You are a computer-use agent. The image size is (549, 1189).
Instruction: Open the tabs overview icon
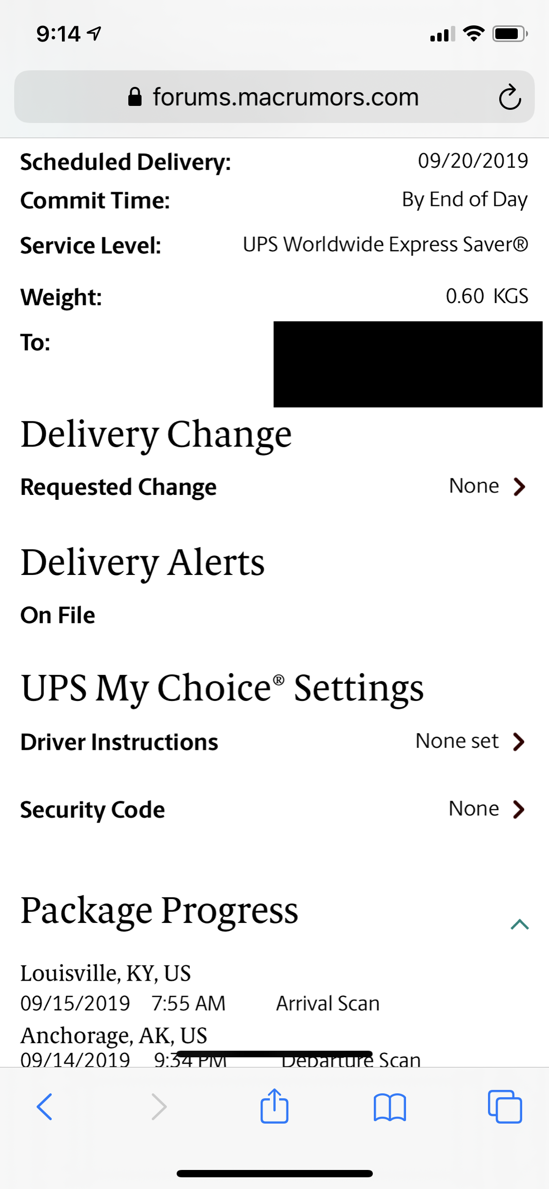click(x=505, y=1107)
